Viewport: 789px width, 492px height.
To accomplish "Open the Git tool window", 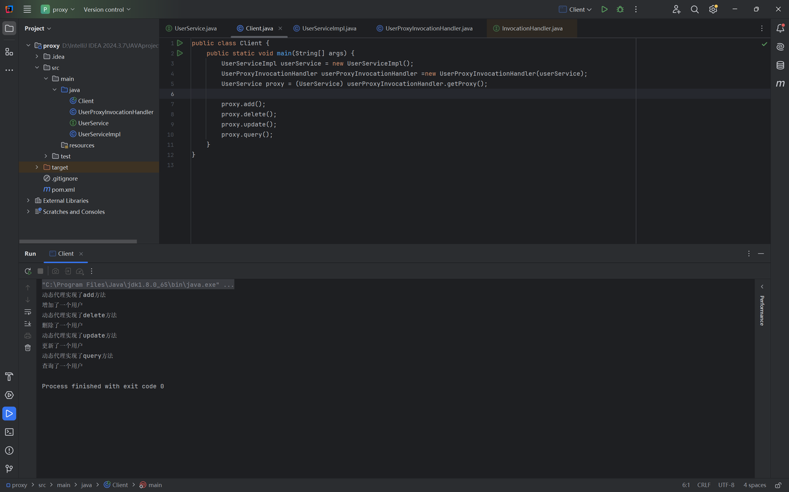I will tap(9, 469).
